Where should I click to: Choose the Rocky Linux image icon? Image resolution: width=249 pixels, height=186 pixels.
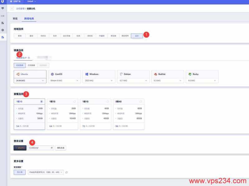click(x=190, y=74)
